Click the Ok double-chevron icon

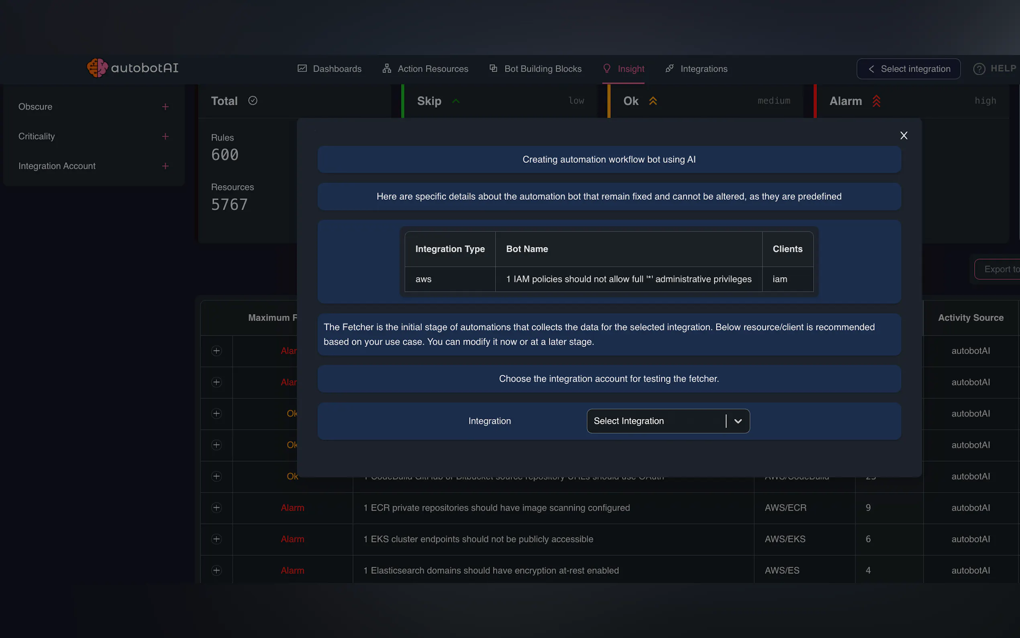point(653,101)
